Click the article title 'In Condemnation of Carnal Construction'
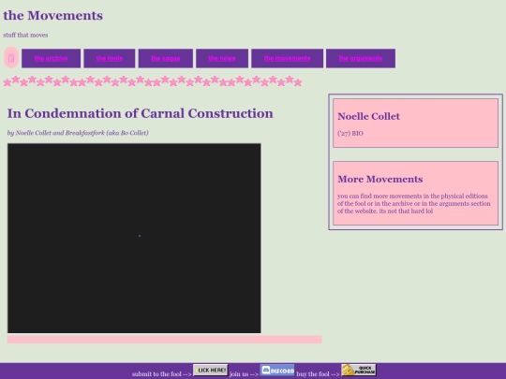This screenshot has width=506, height=379. pos(140,113)
